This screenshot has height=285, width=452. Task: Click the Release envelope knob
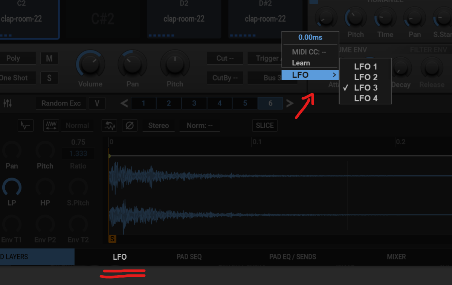pyautogui.click(x=432, y=67)
